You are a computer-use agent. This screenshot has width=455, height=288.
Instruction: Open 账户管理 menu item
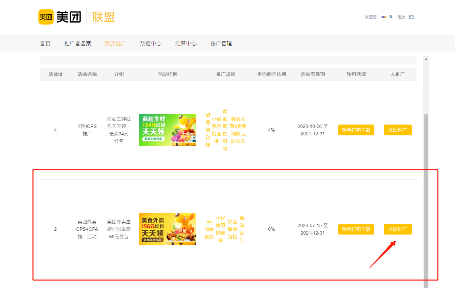click(221, 43)
